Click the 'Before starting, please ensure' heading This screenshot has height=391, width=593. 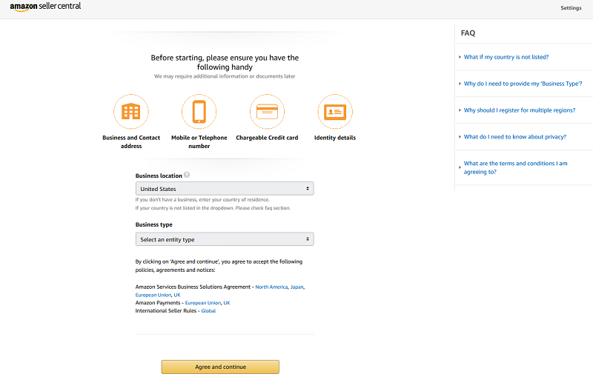tap(225, 62)
